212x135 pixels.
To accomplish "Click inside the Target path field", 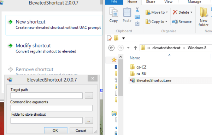I will [47, 96].
